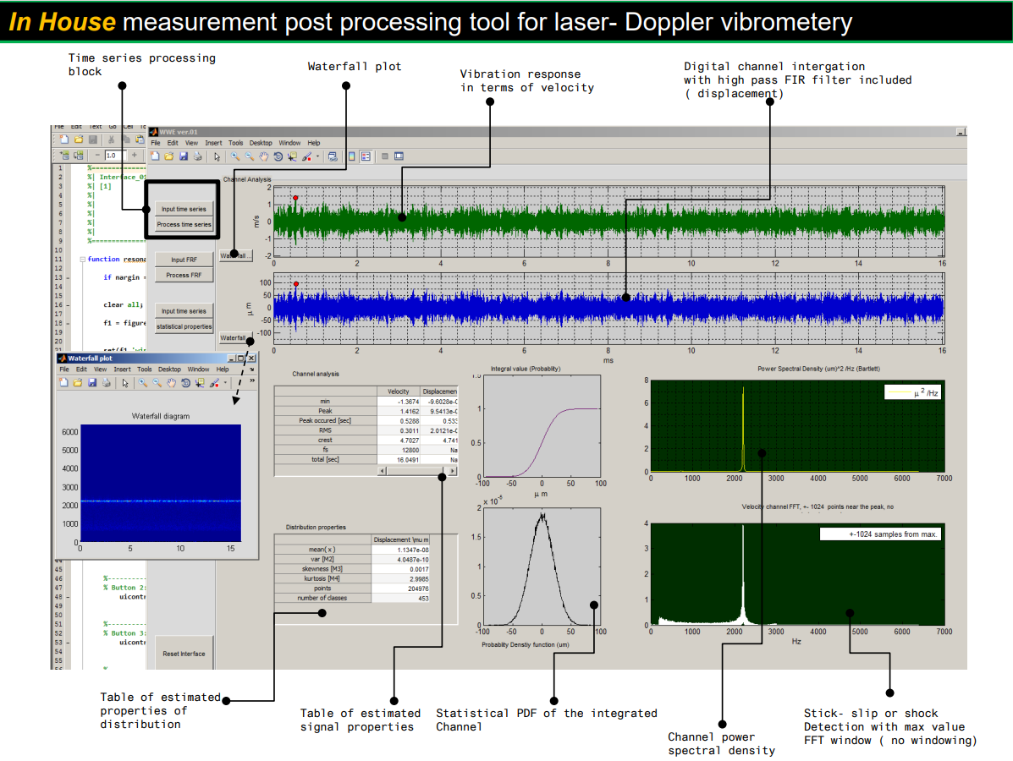This screenshot has width=1013, height=761.
Task: Click Open icon in Waterfall plot window
Action: click(x=78, y=383)
